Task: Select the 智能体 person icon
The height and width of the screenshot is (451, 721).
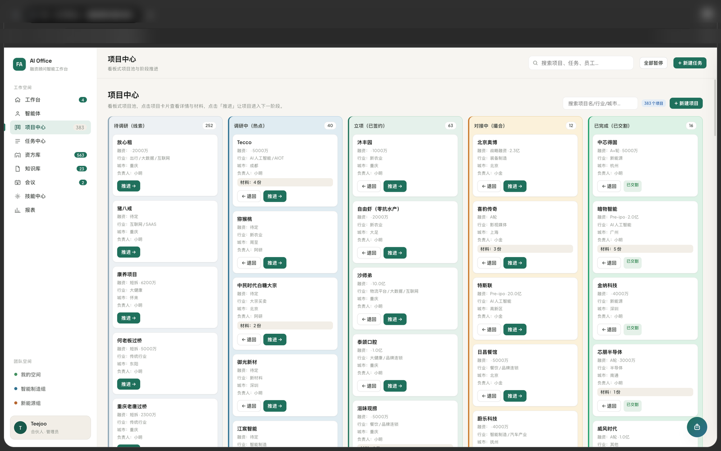Action: (18, 114)
